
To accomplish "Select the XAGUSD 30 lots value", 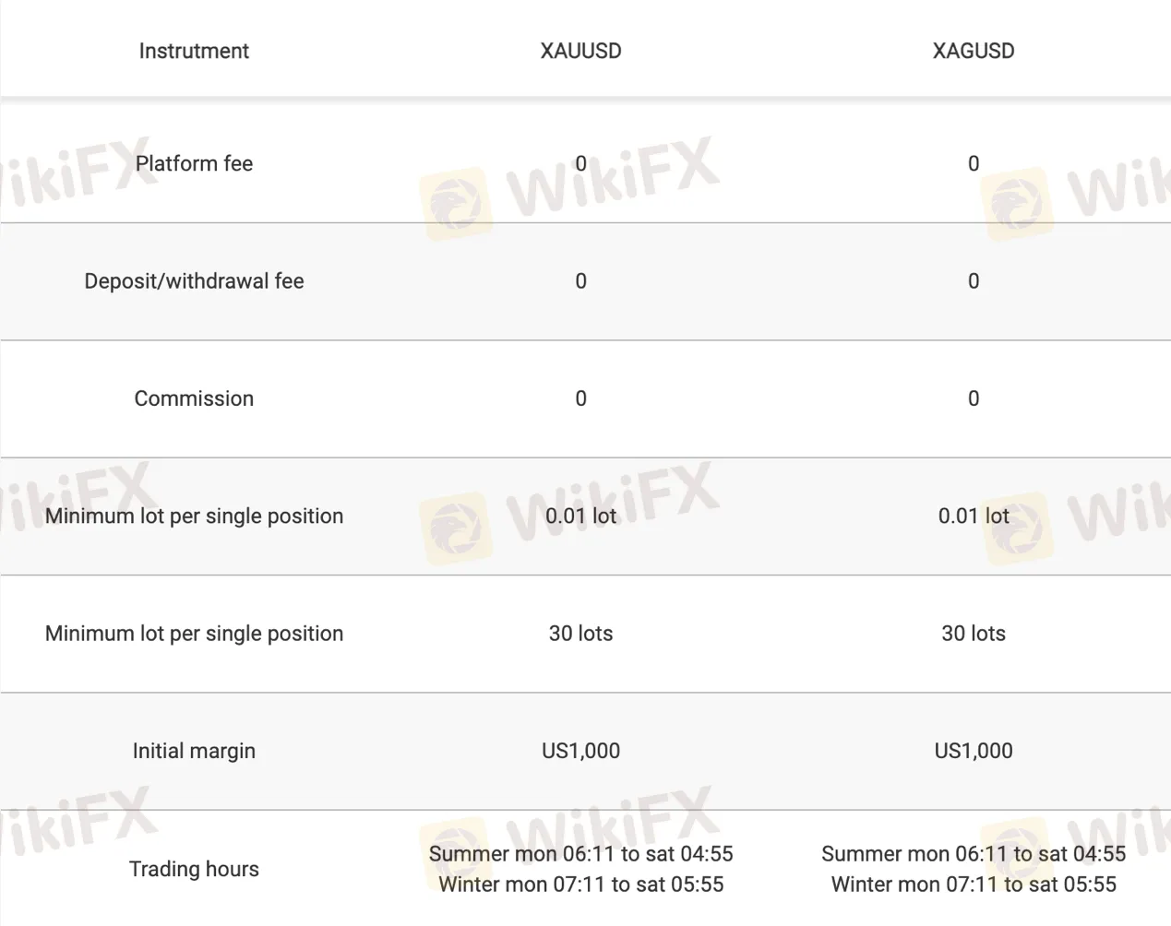I will coord(973,634).
